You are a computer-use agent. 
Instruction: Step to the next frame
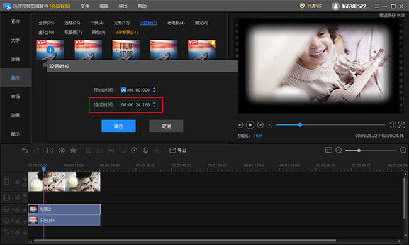(x=261, y=125)
